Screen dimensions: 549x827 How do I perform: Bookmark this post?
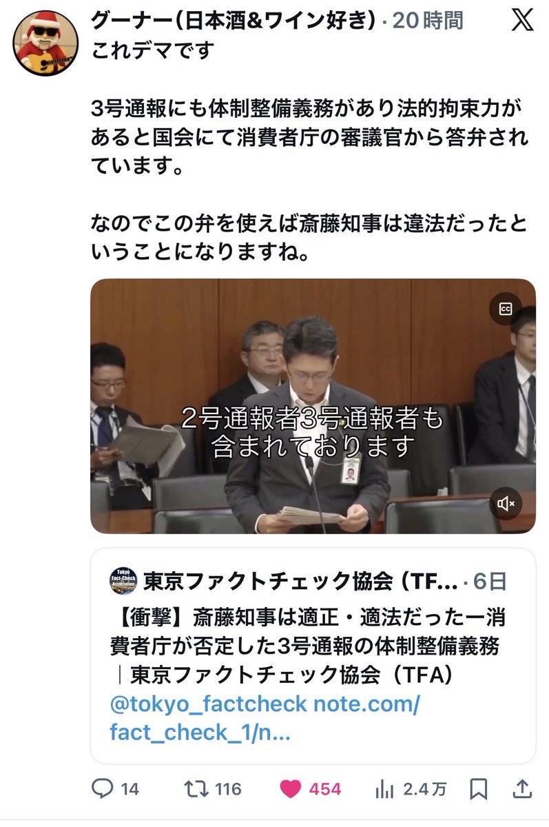(x=481, y=788)
